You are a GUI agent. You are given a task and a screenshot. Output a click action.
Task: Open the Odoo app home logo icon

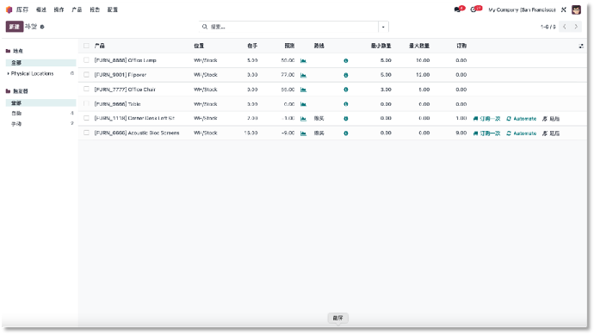point(9,9)
